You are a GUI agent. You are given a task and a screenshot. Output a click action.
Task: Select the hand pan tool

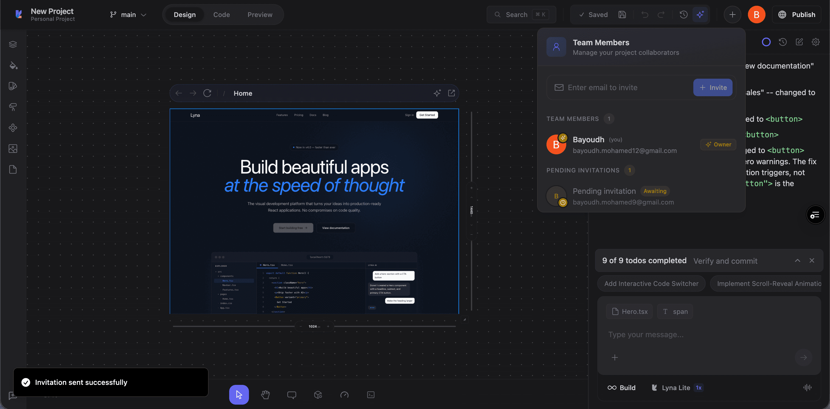point(265,394)
